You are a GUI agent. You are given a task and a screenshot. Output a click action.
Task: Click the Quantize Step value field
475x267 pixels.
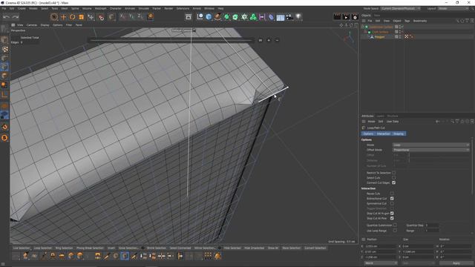tap(432, 225)
